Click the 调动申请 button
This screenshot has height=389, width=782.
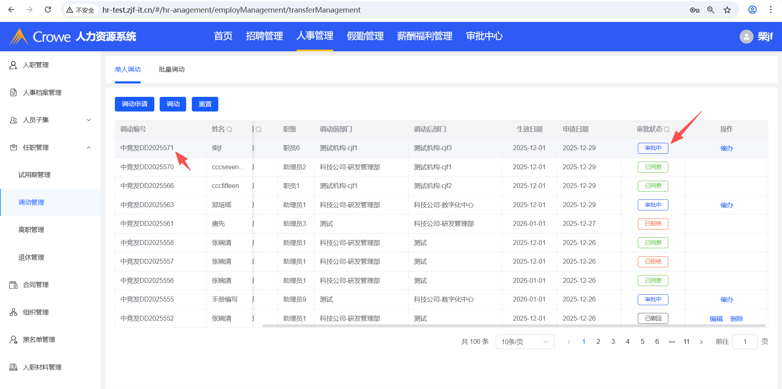[x=134, y=104]
